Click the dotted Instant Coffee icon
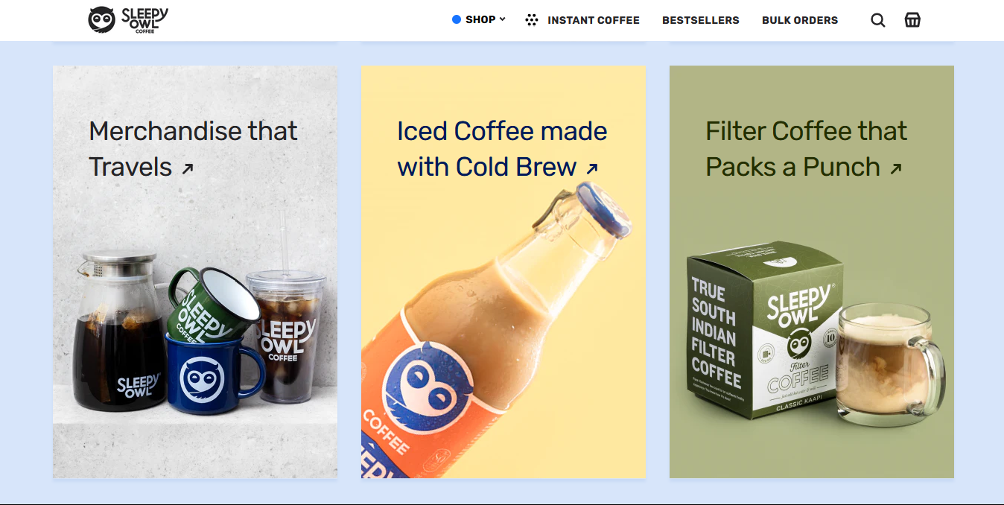The height and width of the screenshot is (505, 1004). [531, 20]
